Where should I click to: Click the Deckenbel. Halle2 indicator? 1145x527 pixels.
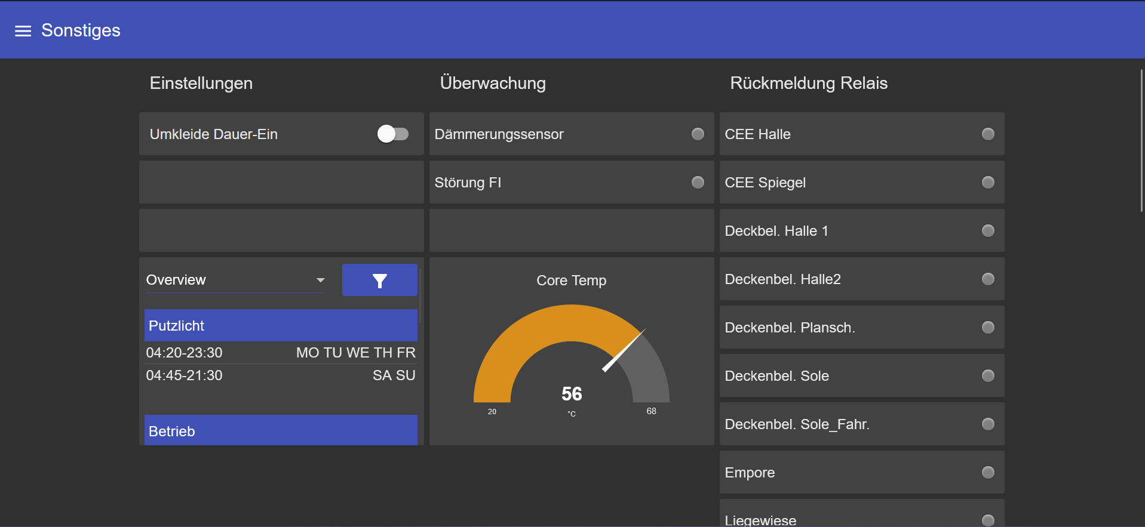[x=988, y=279]
